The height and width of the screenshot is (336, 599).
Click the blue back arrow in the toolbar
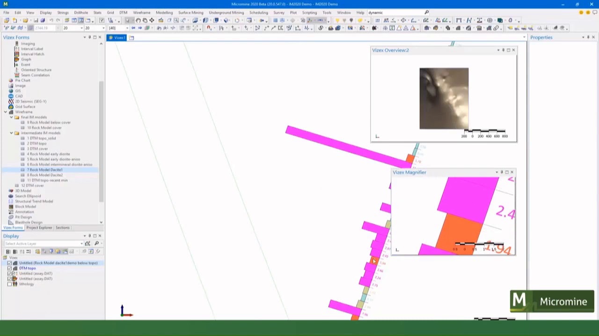133,28
